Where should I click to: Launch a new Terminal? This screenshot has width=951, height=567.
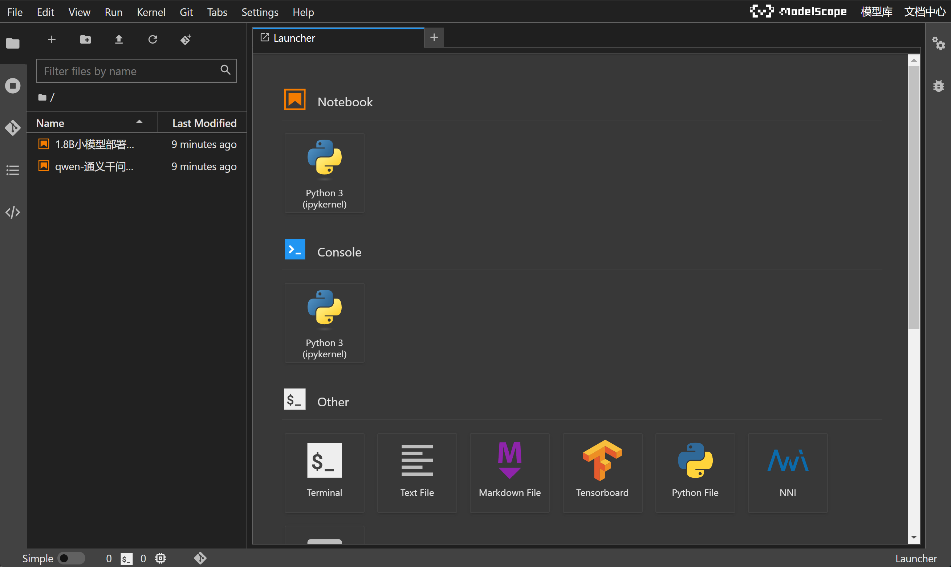[x=324, y=472]
